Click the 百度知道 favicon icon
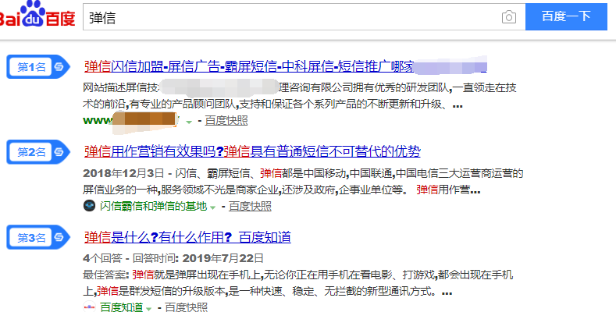The width and height of the screenshot is (616, 312). click(90, 307)
